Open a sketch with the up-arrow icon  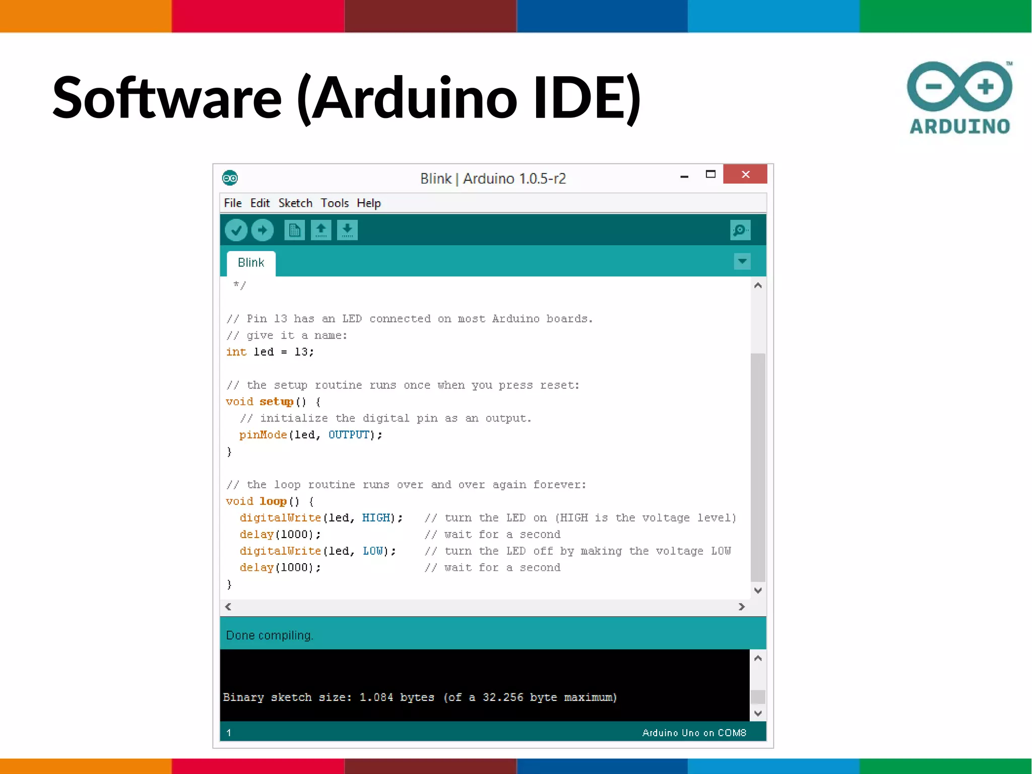[321, 230]
